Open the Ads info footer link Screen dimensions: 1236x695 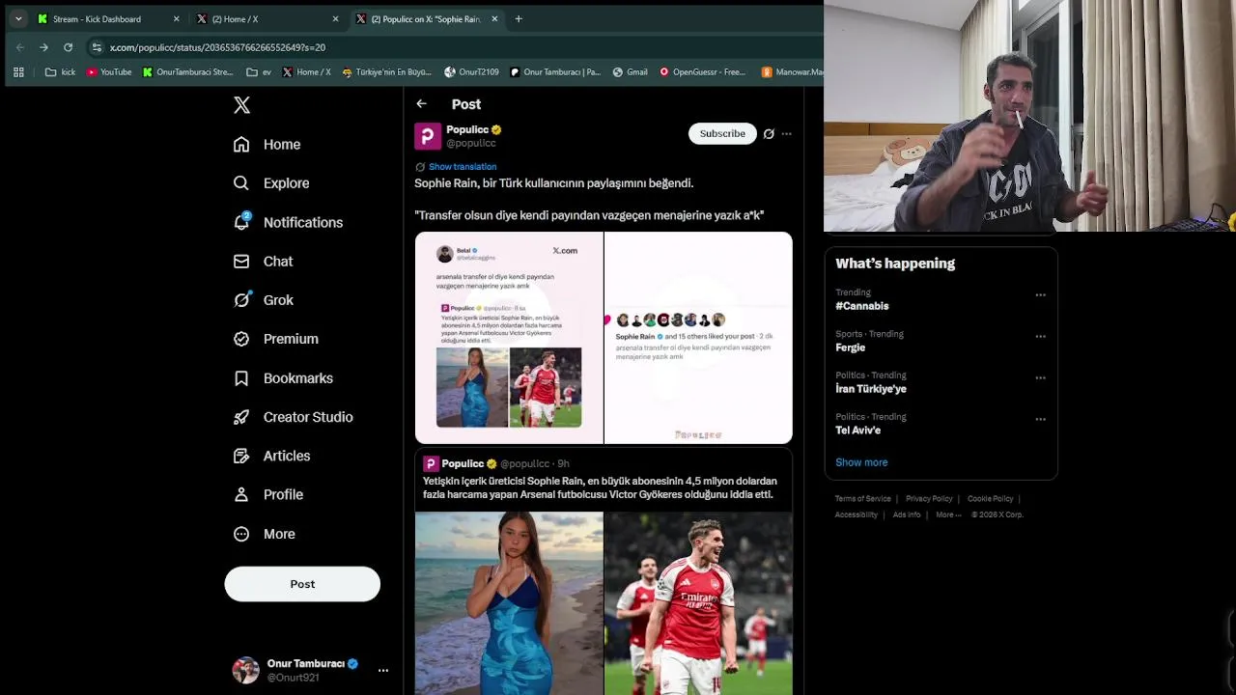(907, 514)
